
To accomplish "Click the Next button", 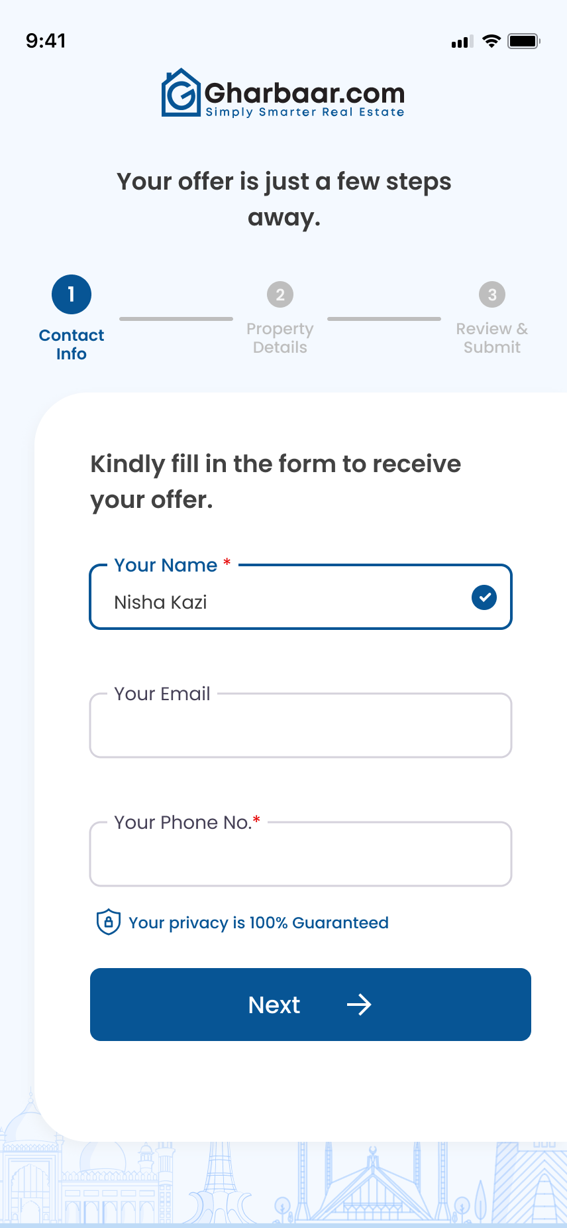I will click(311, 1005).
